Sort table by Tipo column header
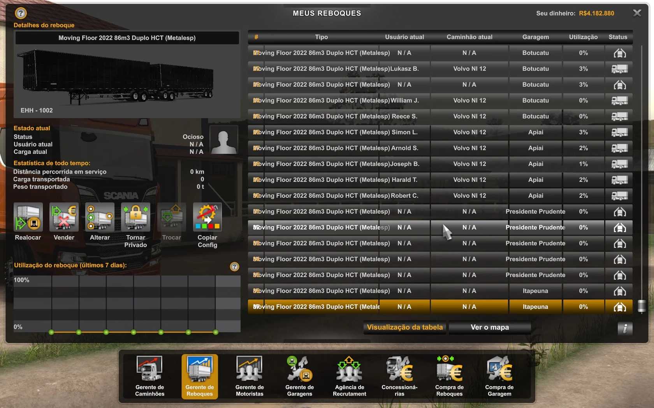The image size is (654, 408). (x=321, y=37)
